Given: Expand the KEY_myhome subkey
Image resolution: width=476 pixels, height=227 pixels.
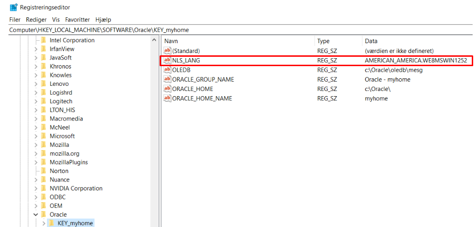Looking at the screenshot, I should (44, 223).
